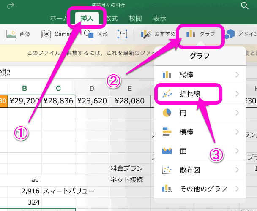This screenshot has height=211, width=257.
Task: Insert a text box icon
Action: tap(122, 34)
